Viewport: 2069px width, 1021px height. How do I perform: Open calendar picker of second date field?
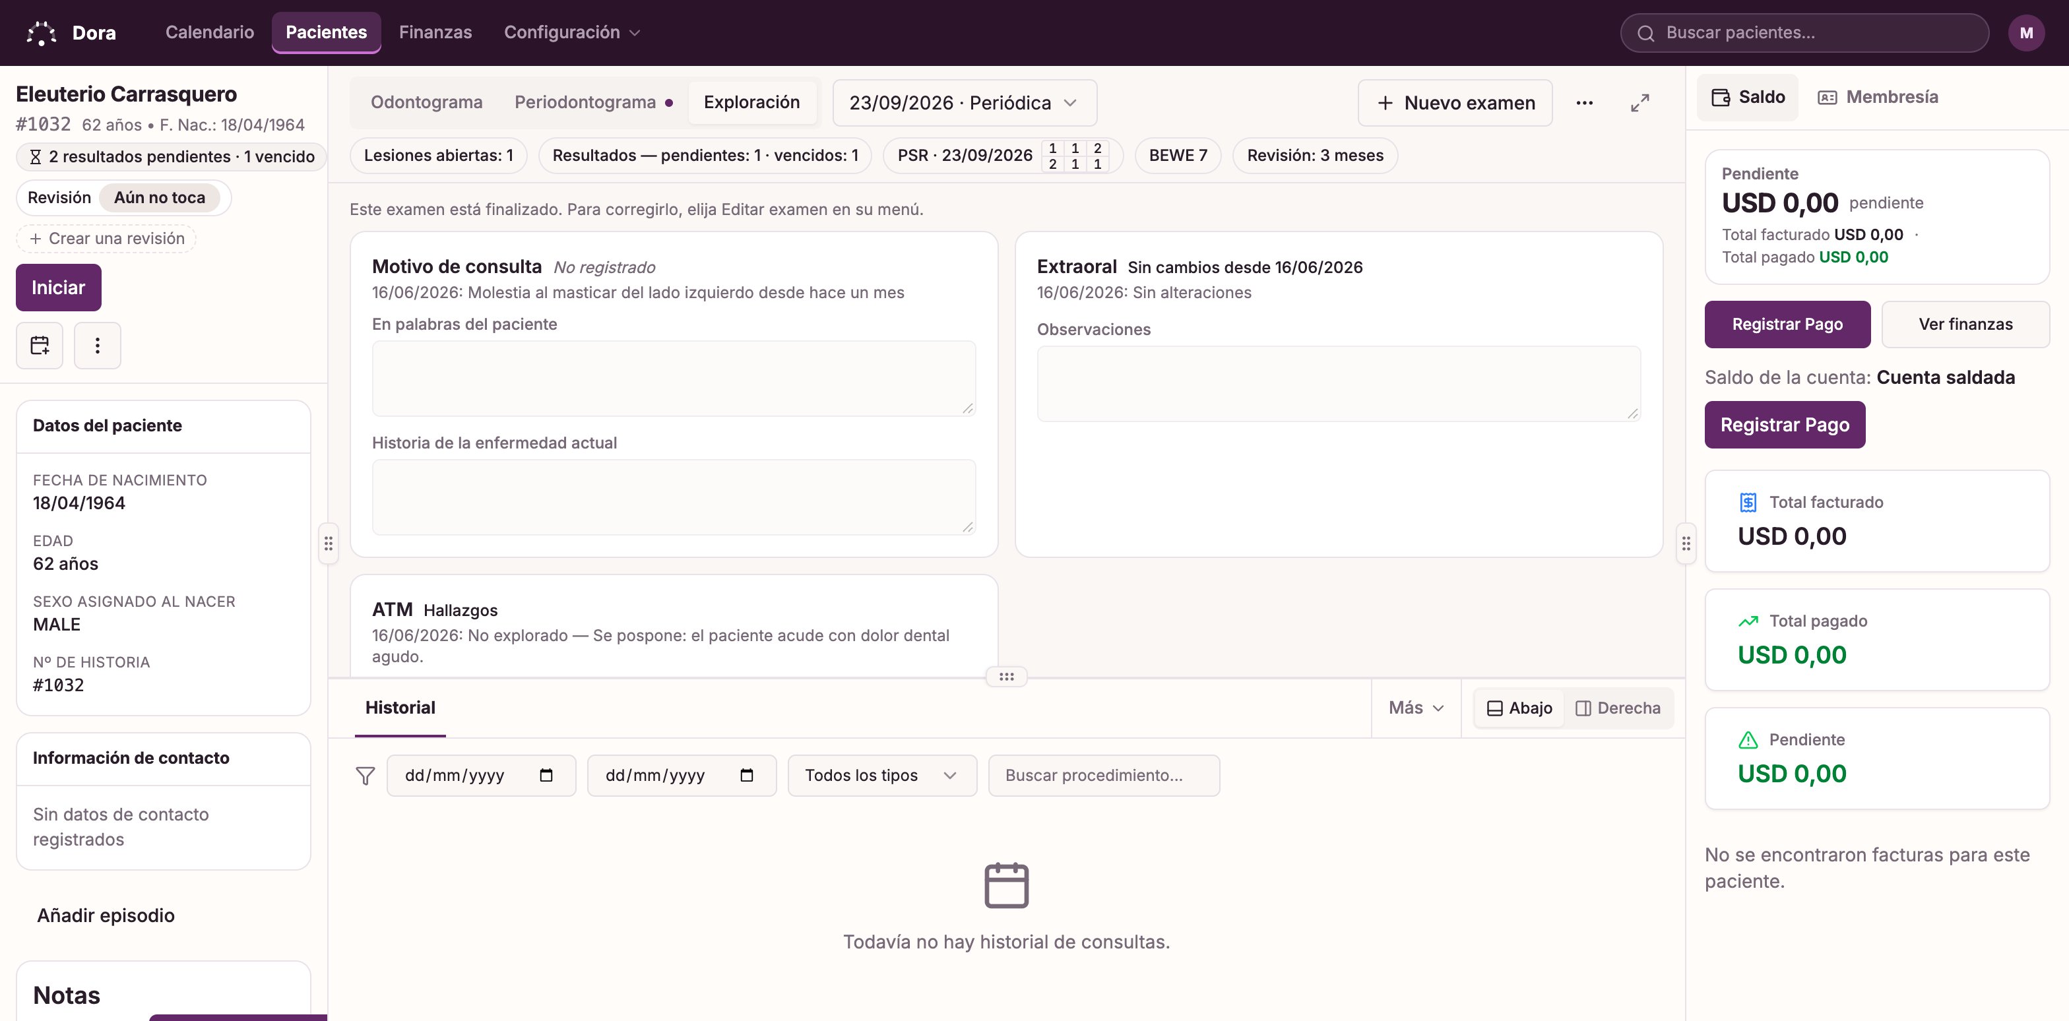746,776
